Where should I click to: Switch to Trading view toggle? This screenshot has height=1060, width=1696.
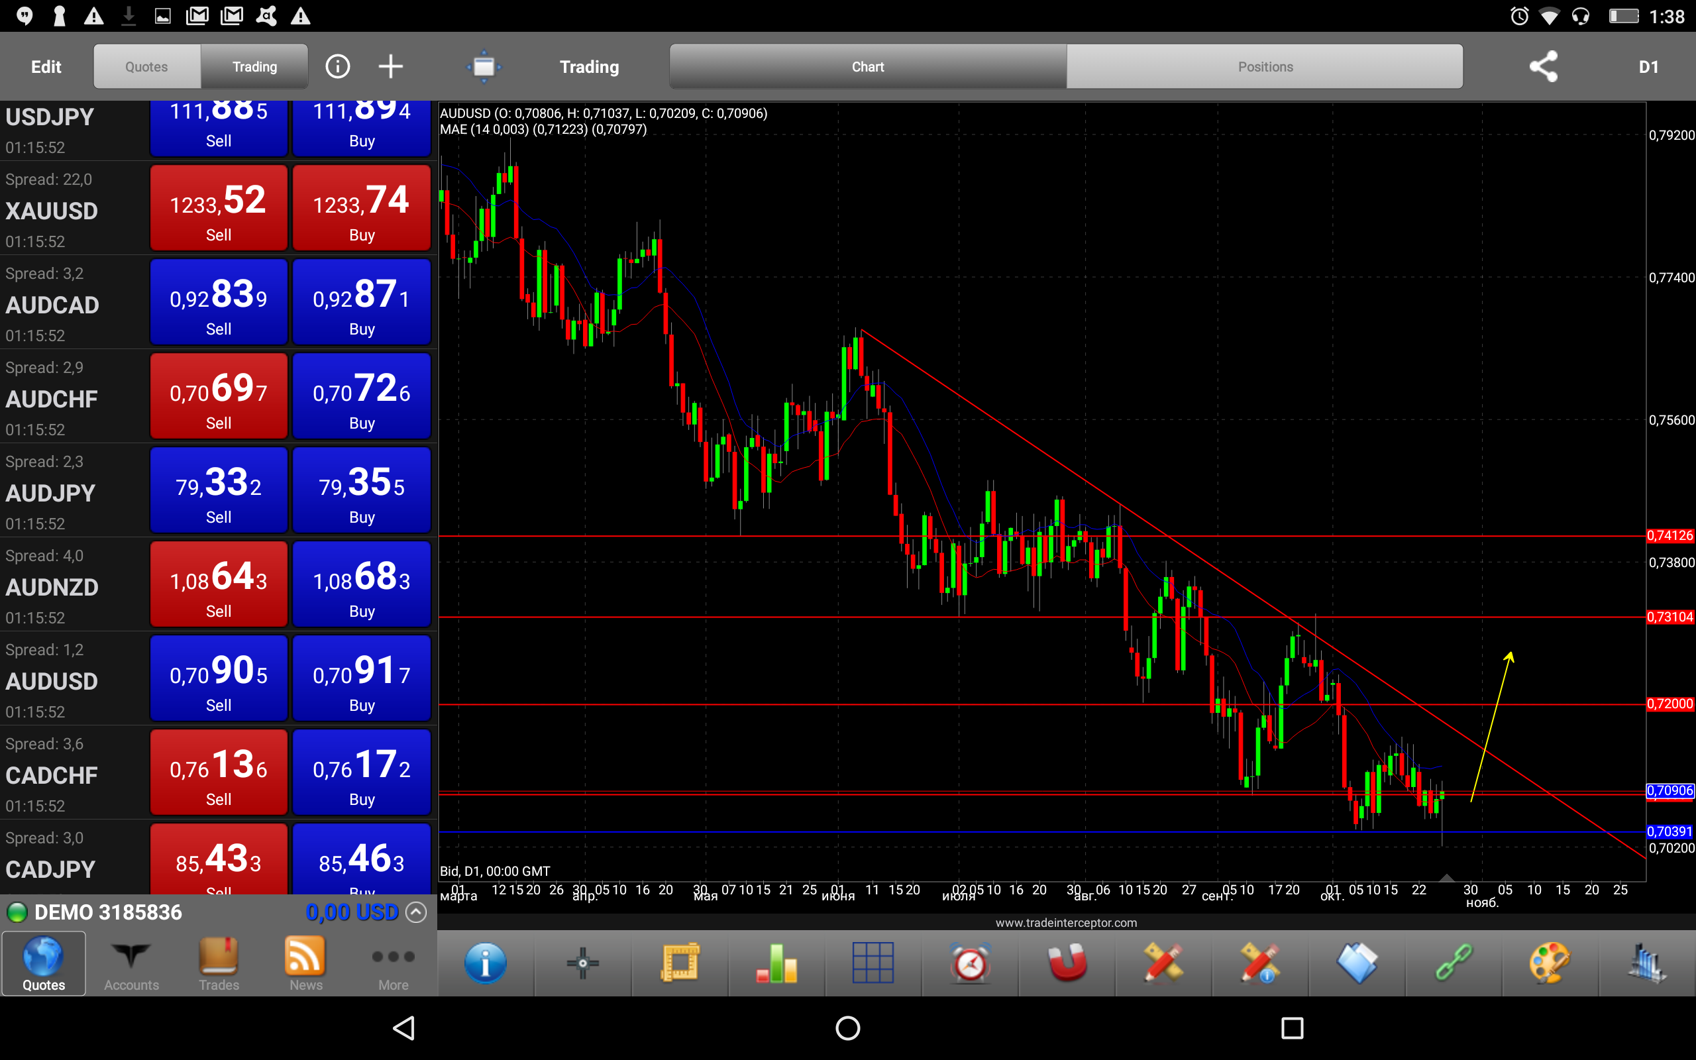pyautogui.click(x=254, y=67)
